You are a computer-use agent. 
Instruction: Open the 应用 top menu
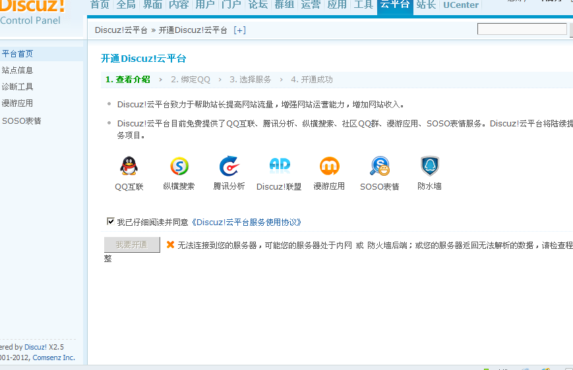click(x=337, y=5)
